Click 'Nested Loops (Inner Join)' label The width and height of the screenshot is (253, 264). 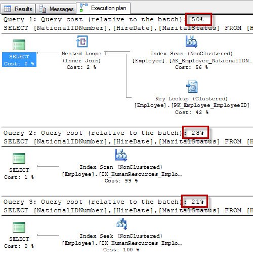coord(81,57)
